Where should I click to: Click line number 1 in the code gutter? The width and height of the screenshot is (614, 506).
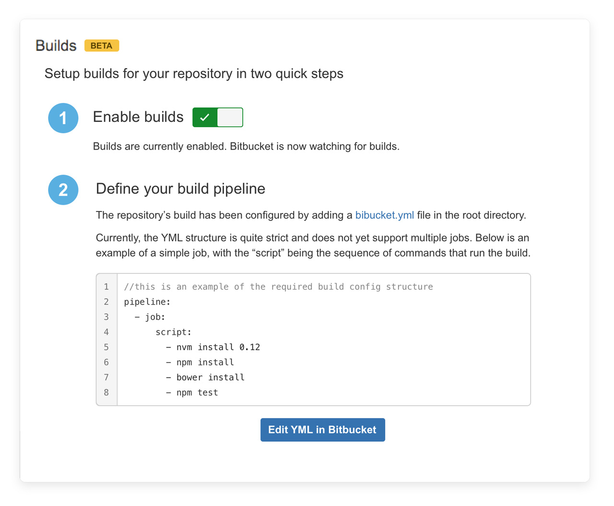(106, 287)
